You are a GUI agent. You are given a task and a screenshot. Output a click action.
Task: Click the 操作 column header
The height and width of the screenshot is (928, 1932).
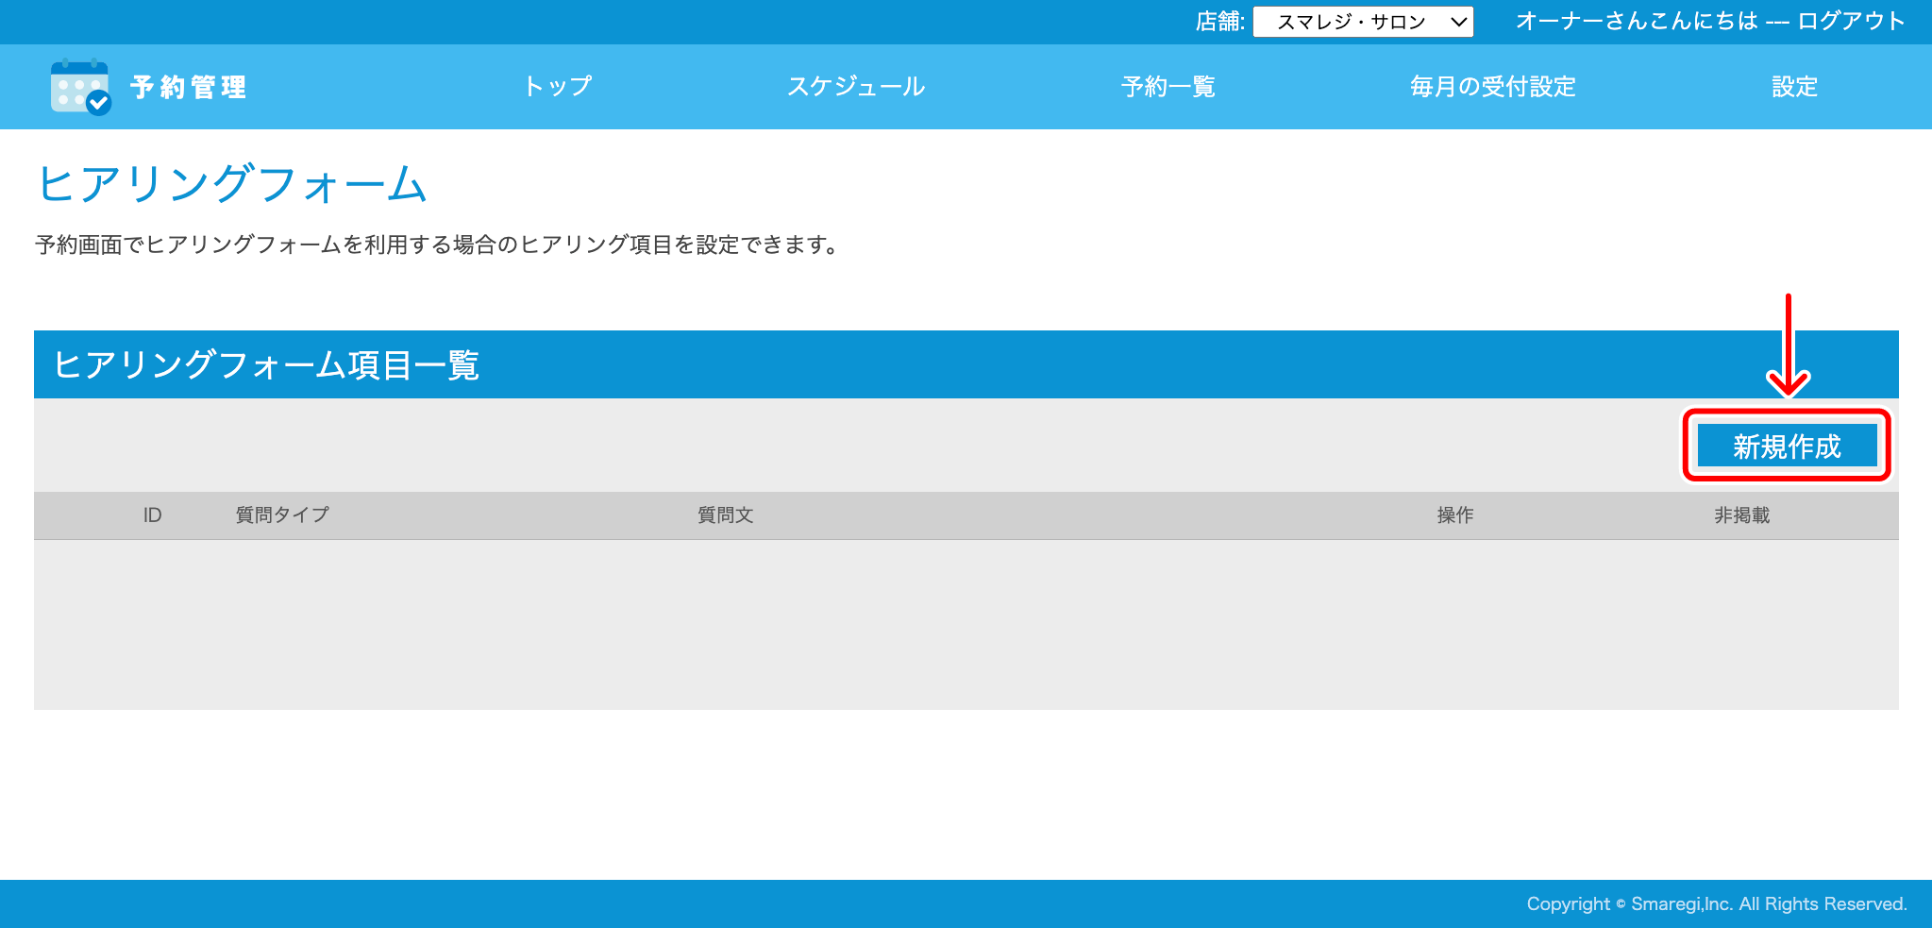[x=1454, y=515]
